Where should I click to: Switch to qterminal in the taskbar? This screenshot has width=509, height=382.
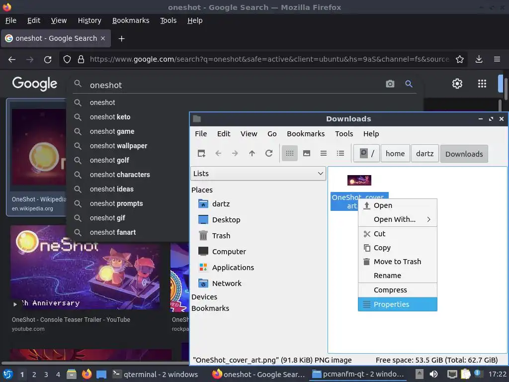click(x=155, y=375)
